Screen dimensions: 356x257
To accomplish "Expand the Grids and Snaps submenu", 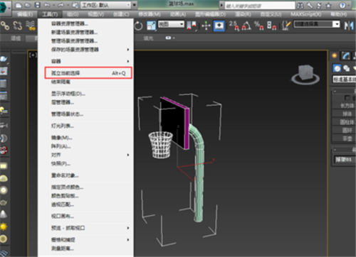I will pyautogui.click(x=128, y=240).
